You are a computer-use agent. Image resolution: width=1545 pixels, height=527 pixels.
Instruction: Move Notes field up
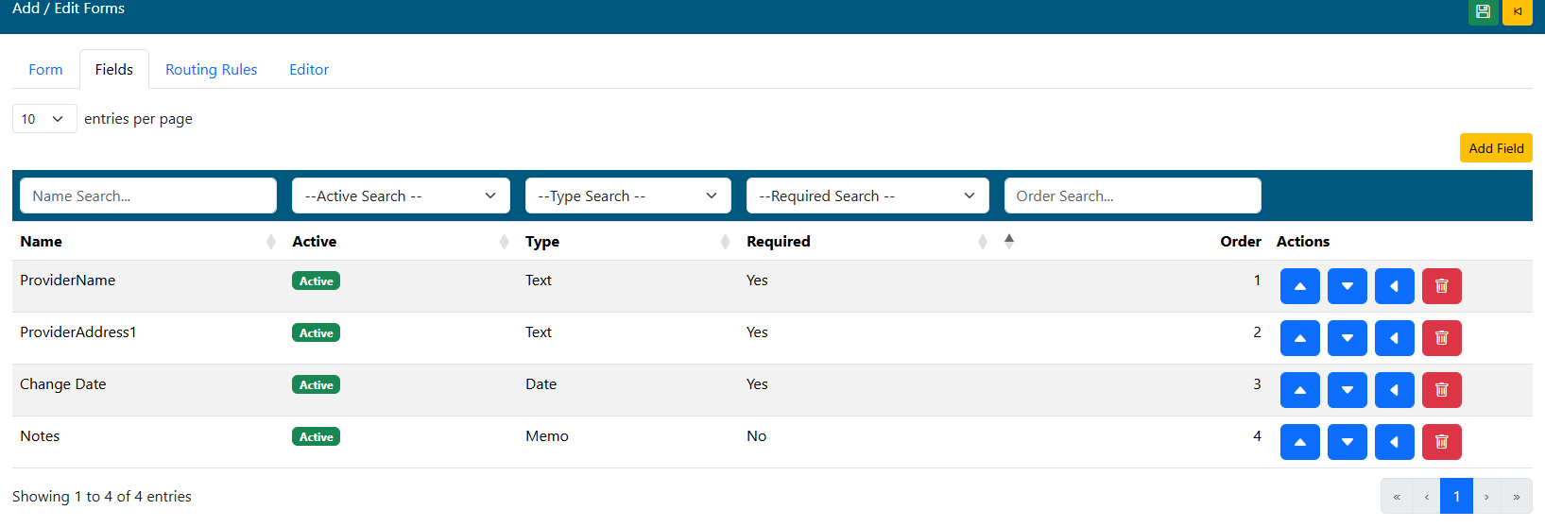tap(1299, 442)
